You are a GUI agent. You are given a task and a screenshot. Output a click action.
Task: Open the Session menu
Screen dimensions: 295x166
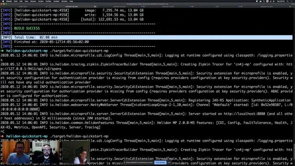pos(33,1)
